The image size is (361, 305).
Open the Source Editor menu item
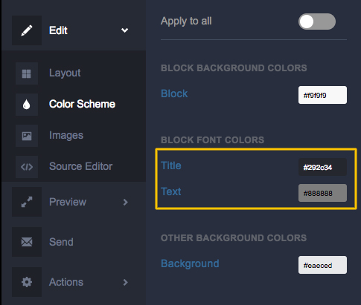(80, 166)
